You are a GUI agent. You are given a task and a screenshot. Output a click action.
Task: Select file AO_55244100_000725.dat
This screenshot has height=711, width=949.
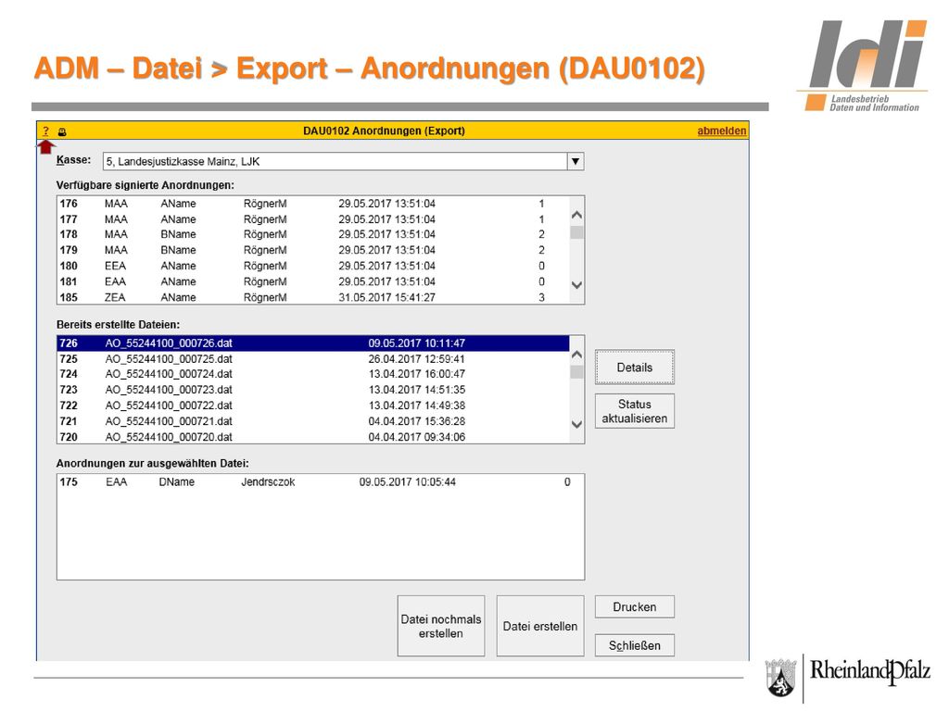[x=313, y=359]
